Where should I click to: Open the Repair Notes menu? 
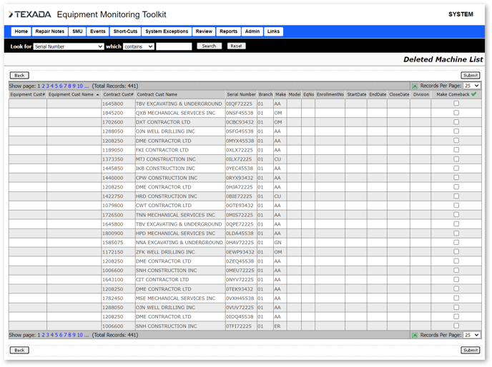[49, 31]
